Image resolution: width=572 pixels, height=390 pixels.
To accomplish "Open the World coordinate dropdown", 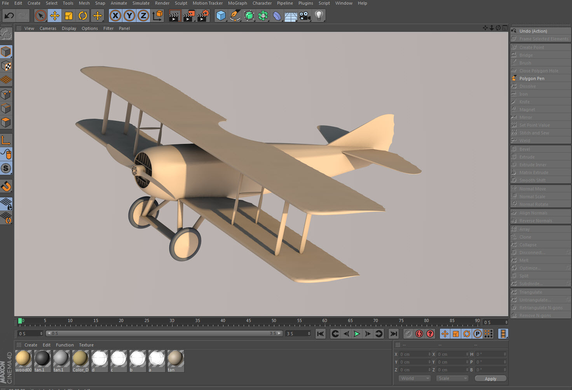I will tap(415, 378).
